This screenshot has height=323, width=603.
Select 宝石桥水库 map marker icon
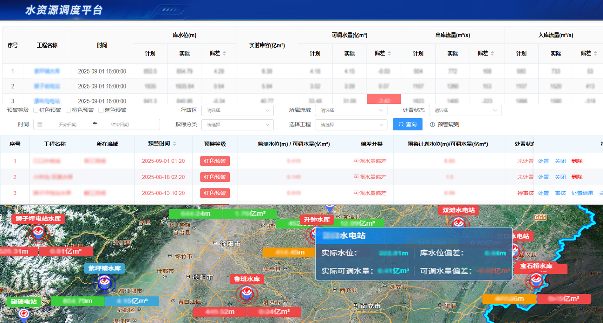536,280
